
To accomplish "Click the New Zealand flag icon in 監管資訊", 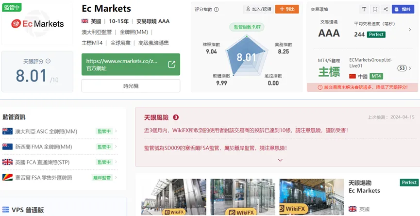I will [7, 147].
